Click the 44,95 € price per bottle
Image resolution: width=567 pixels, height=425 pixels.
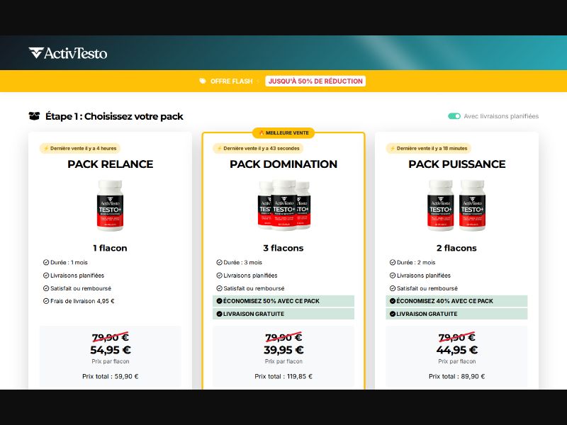456,350
